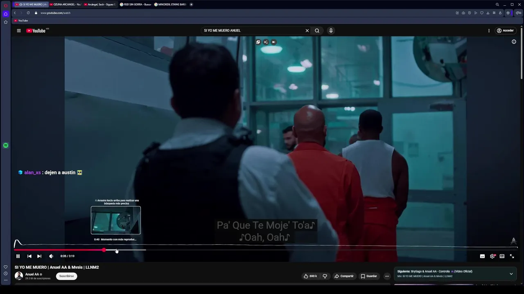Open browser tab search magnifier

pos(497,4)
